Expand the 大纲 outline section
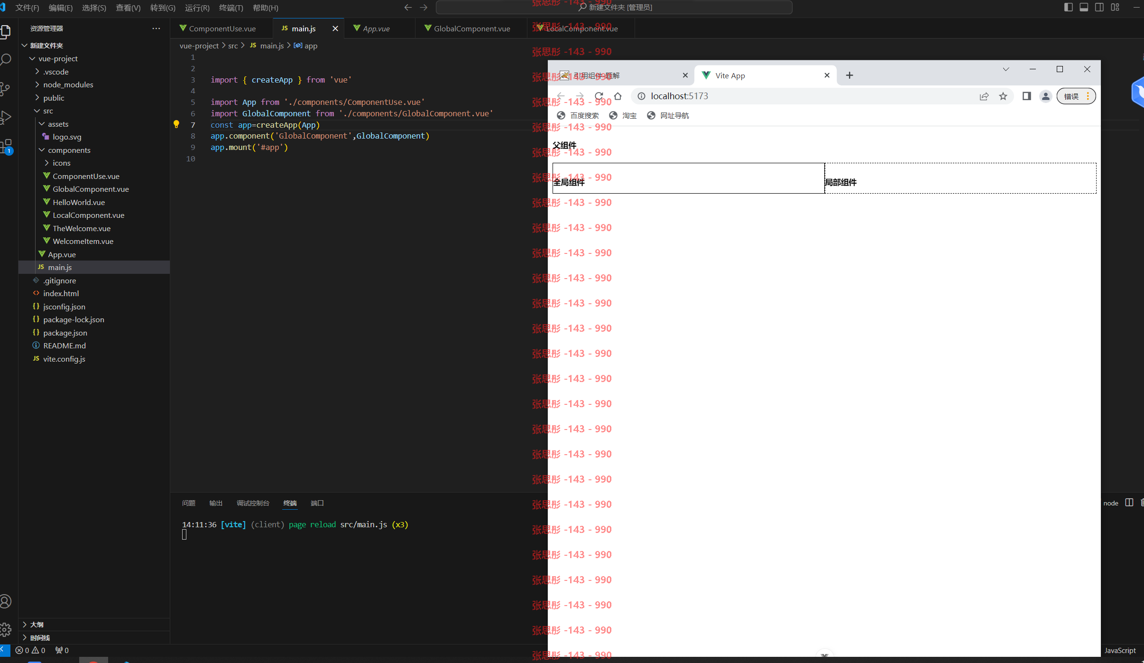 coord(37,625)
